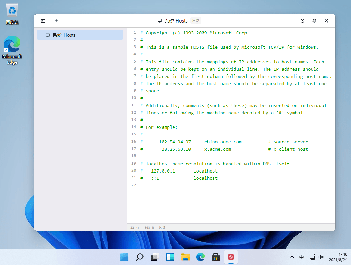Click the line 'be placed in the first column'
The image size is (351, 265).
(236, 77)
